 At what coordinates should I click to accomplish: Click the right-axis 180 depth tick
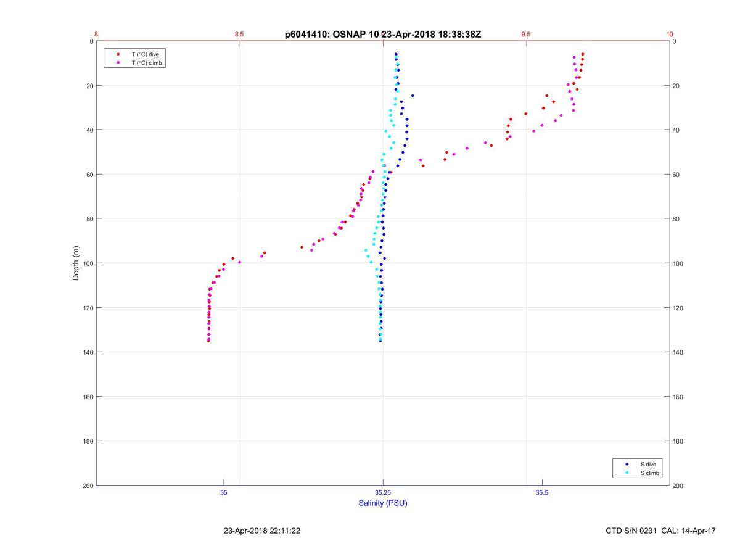678,441
